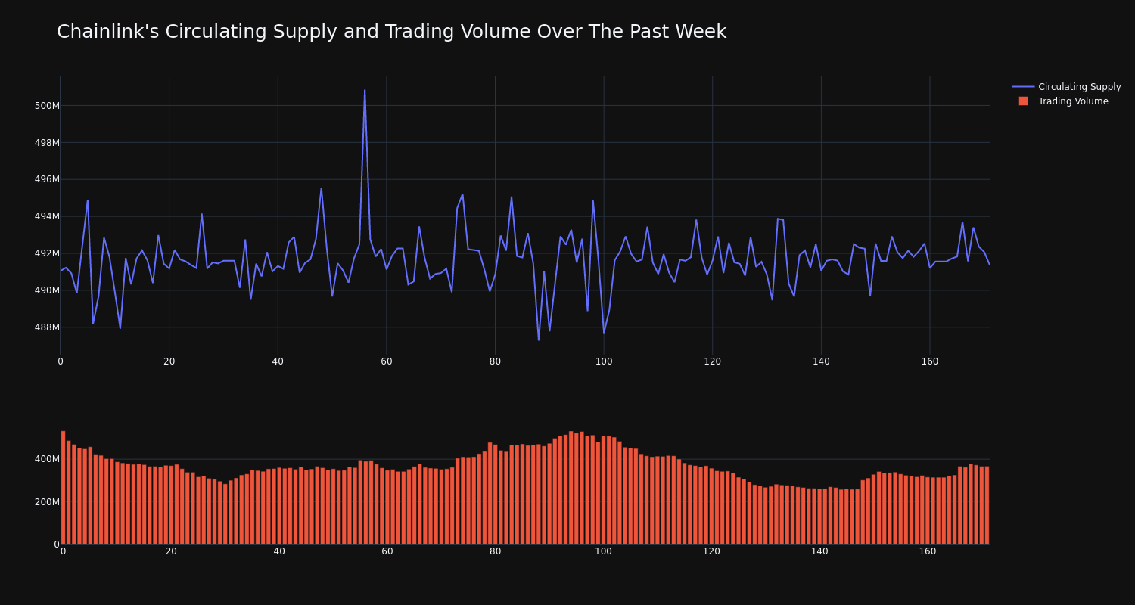The height and width of the screenshot is (605, 1135).
Task: Click x-axis label 80 on volume chart
Action: 495,551
